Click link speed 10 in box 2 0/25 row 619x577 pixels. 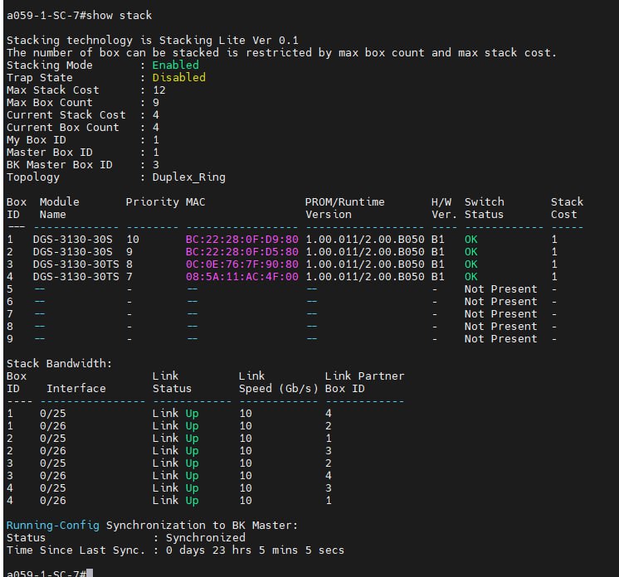(246, 439)
